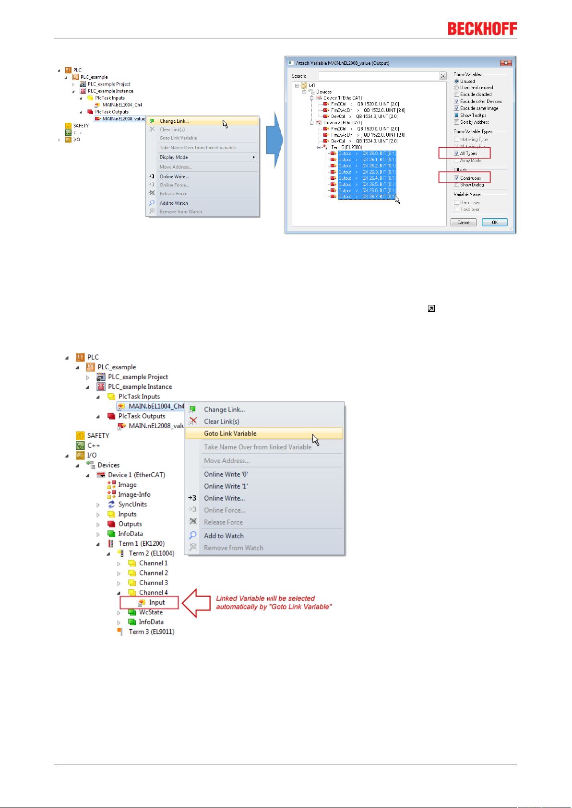Viewport: 572px width, 808px height.
Task: Expand the SyncUnits node
Action: (x=98, y=505)
